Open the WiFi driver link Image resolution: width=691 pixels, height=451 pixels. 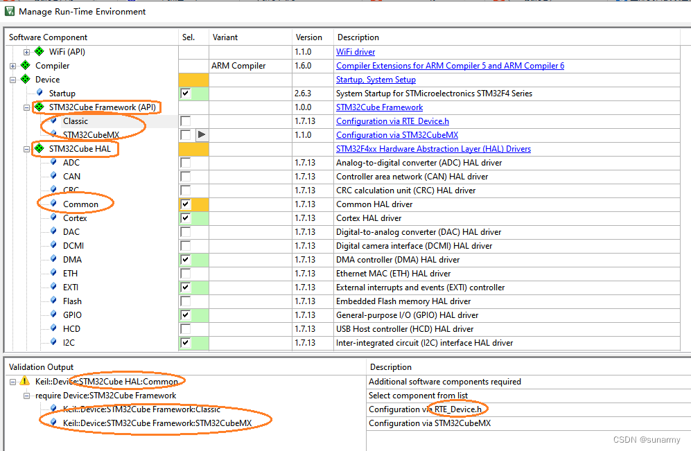[356, 52]
